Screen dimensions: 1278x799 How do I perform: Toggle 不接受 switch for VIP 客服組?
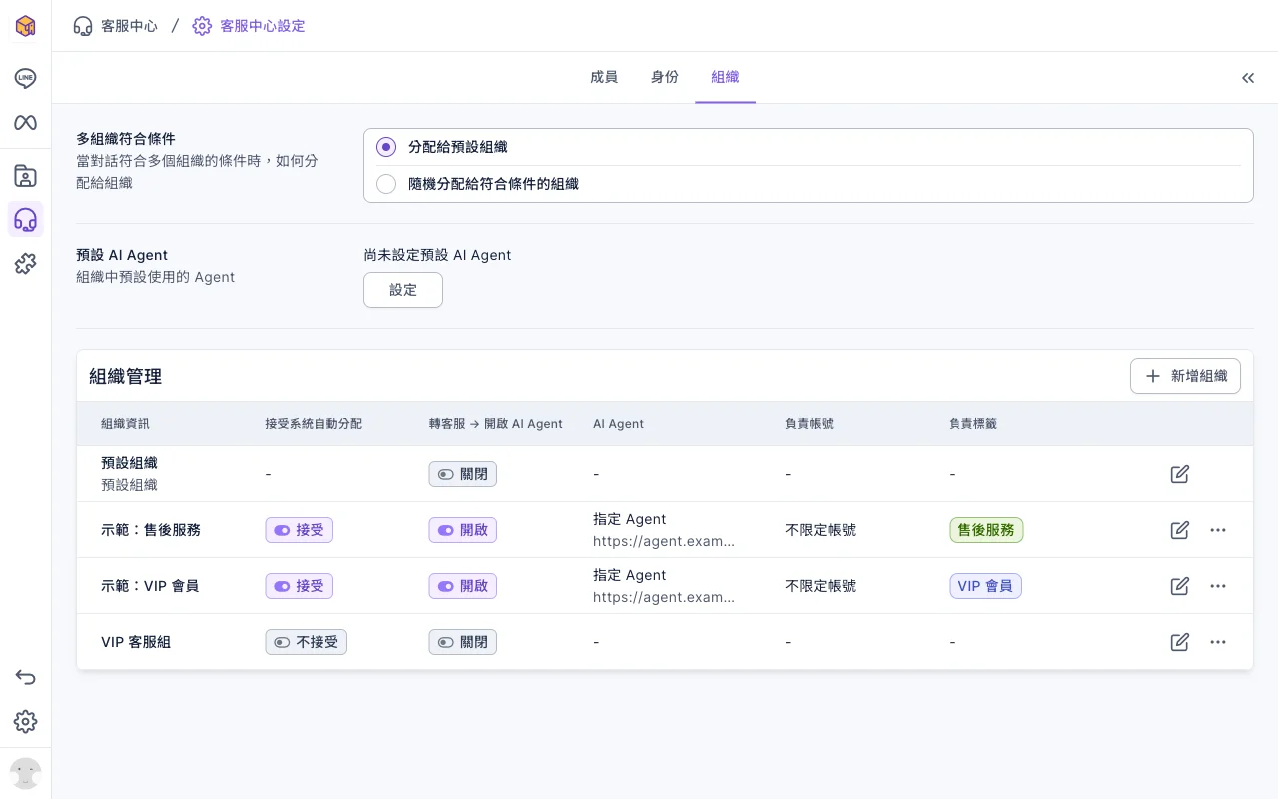tap(307, 642)
